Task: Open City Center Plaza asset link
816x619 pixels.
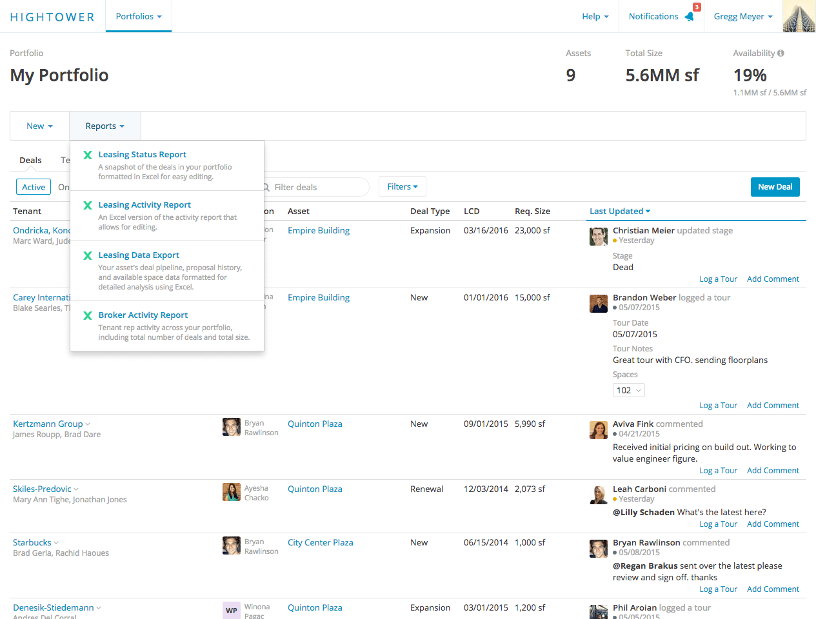Action: pos(321,542)
